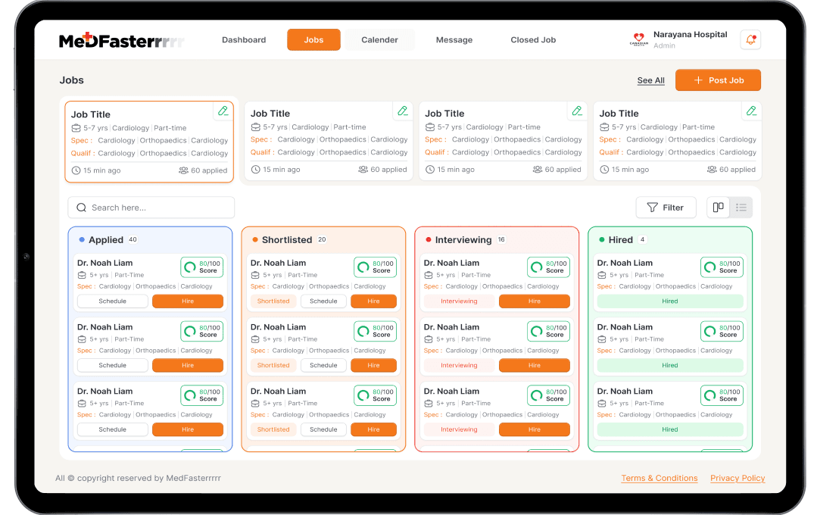Go to the Calender tab
Viewport: 817px width, 515px height.
point(379,40)
